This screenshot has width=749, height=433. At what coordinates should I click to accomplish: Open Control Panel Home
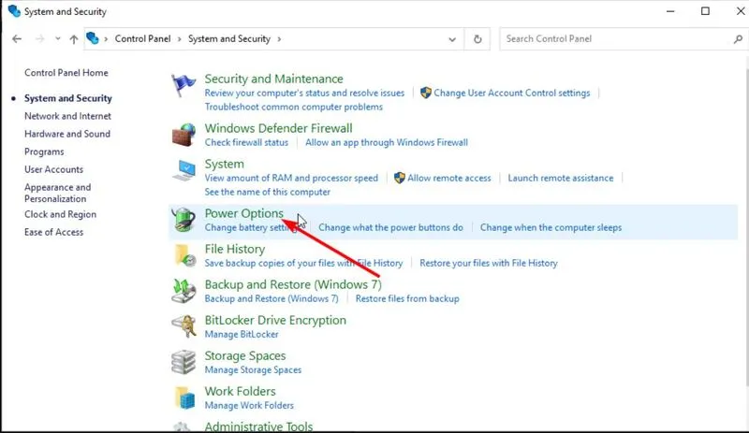pyautogui.click(x=66, y=73)
